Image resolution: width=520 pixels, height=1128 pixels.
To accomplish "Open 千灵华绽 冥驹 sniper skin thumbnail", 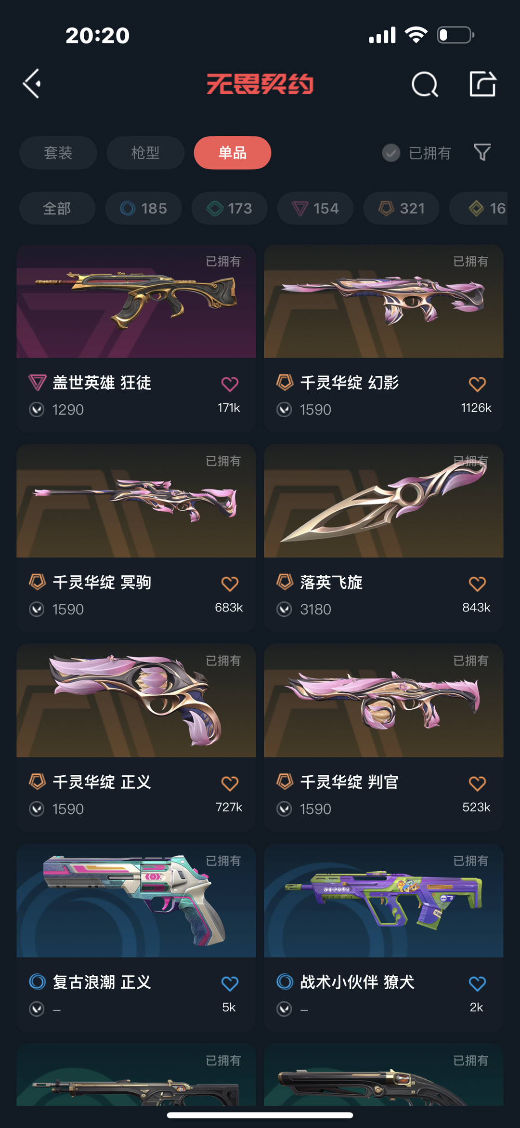I will coord(136,501).
